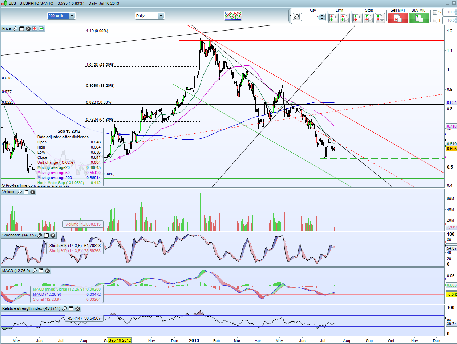Close the Price panel
This screenshot has width=457, height=344.
[28, 28]
